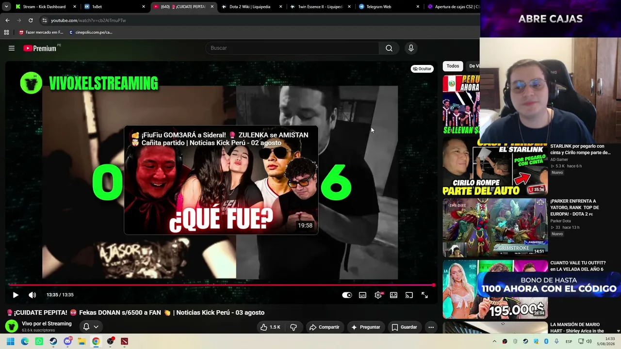Screen dimensions: 621x349
Task: Close the Telegram Web tab
Action: pos(418,7)
